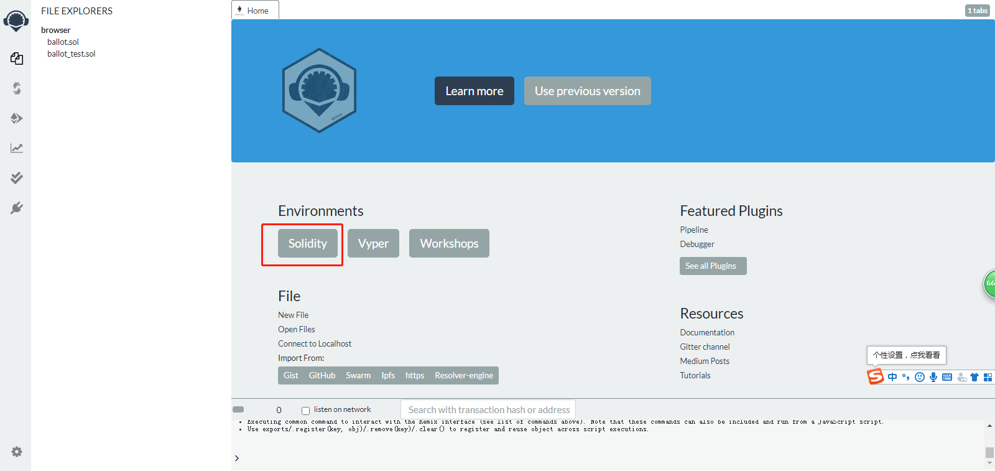Toggle the terminal collapse icon
Viewport: 995px width, 471px height.
click(x=238, y=409)
